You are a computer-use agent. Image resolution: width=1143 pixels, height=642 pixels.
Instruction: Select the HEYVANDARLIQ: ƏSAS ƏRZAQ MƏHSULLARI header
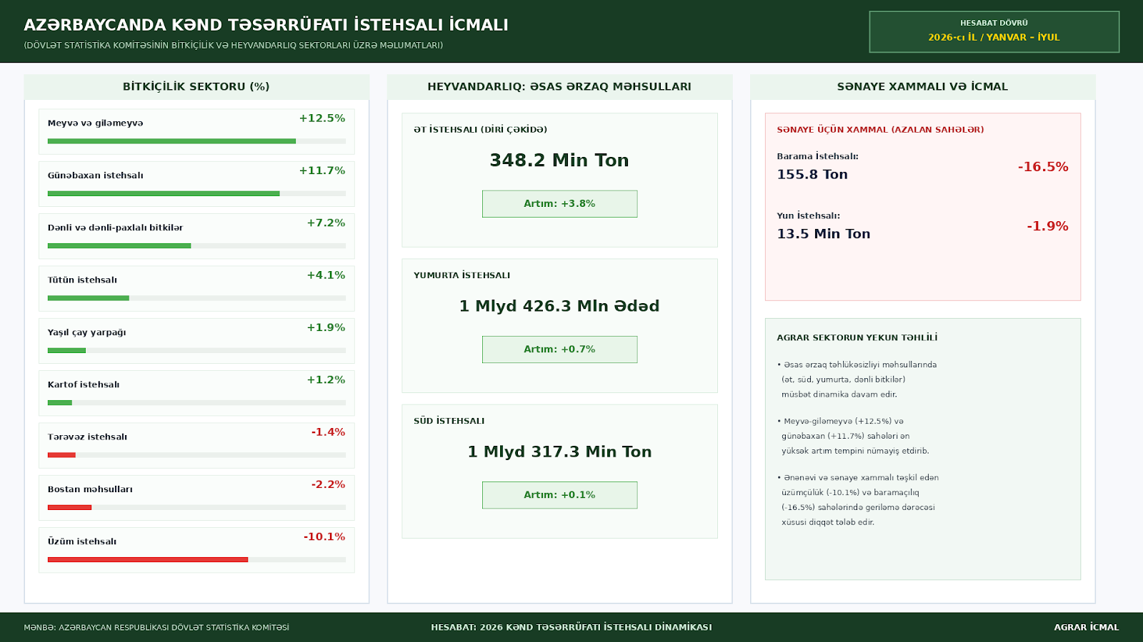(x=559, y=86)
